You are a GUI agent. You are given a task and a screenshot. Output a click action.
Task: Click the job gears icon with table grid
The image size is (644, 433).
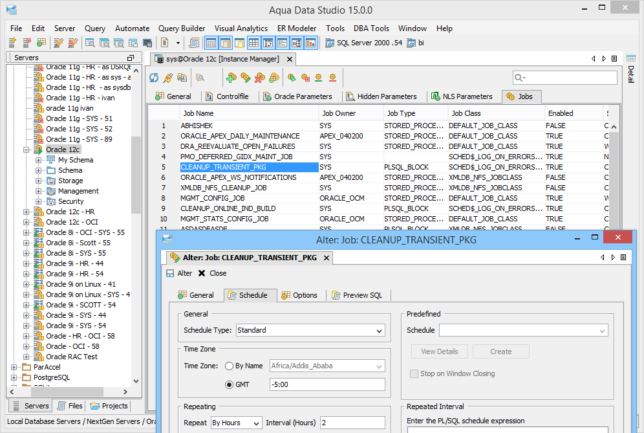coord(274,78)
